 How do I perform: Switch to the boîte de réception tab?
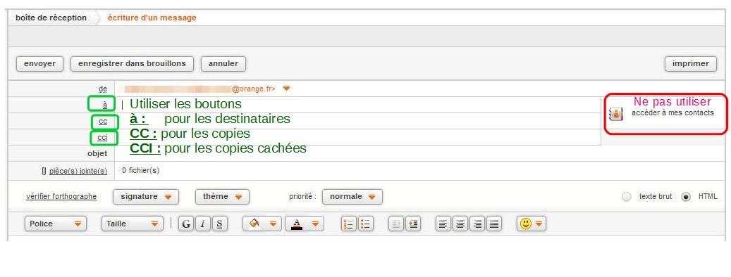pos(51,18)
